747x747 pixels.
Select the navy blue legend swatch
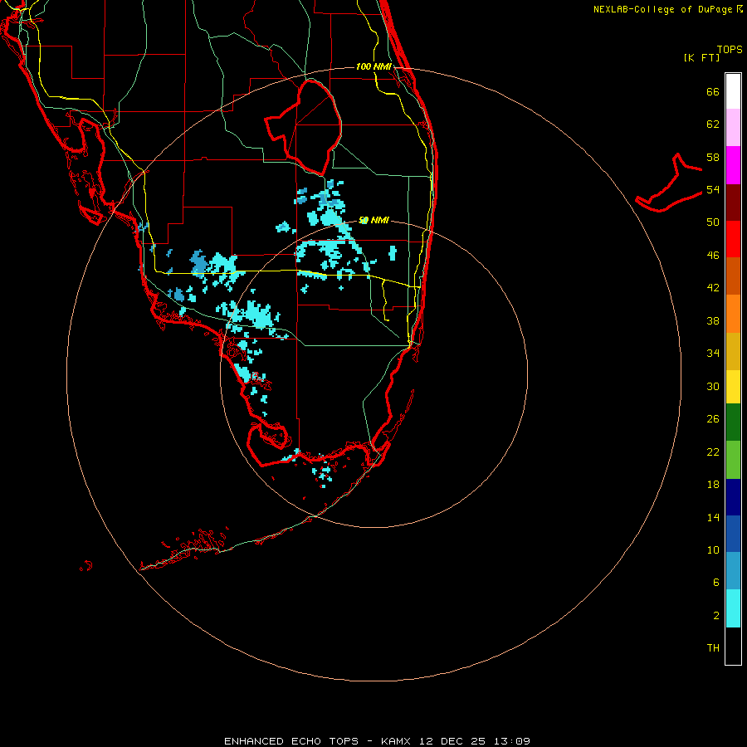click(733, 497)
